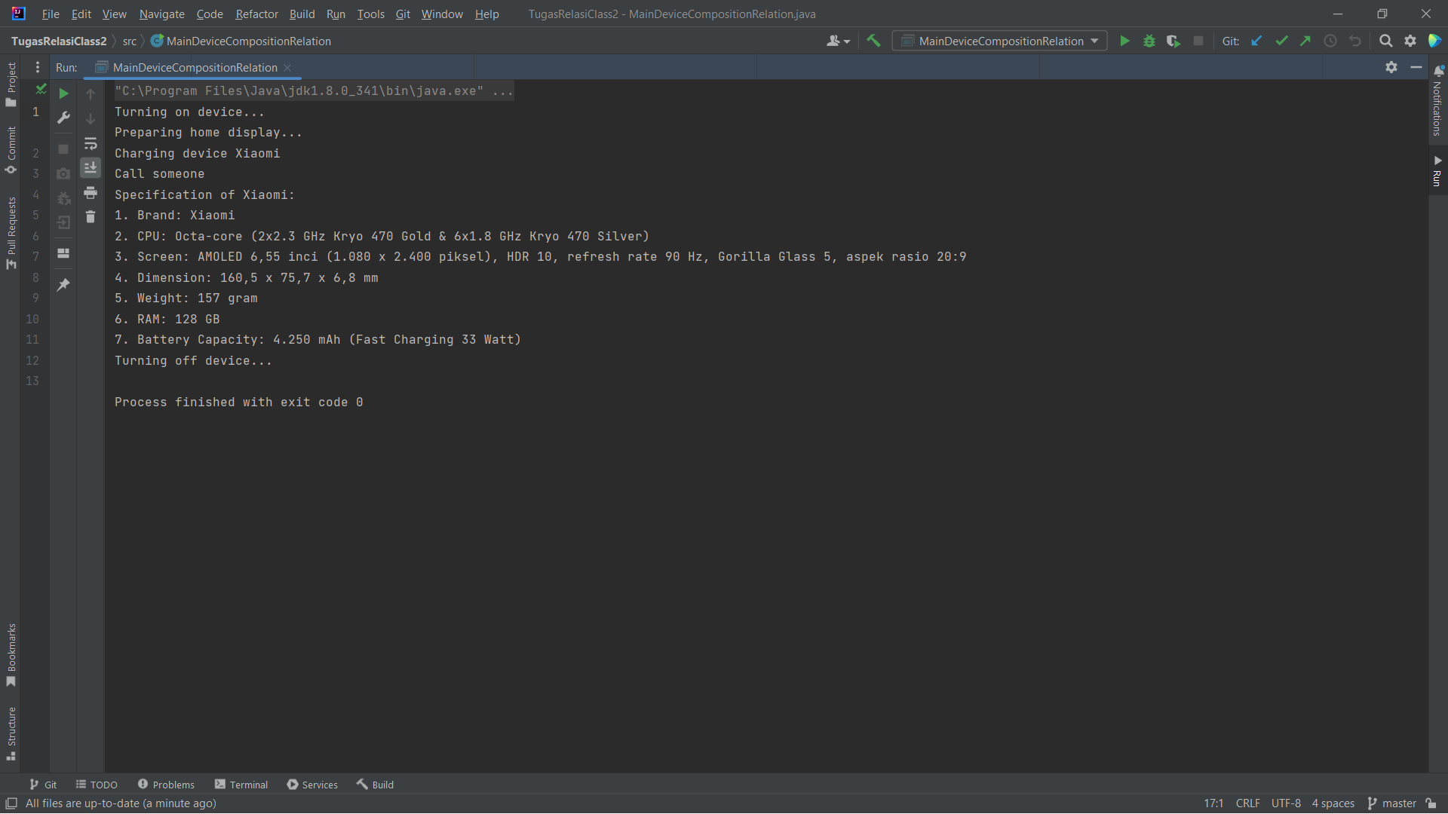
Task: Start debugging with the bug icon
Action: coord(1149,41)
